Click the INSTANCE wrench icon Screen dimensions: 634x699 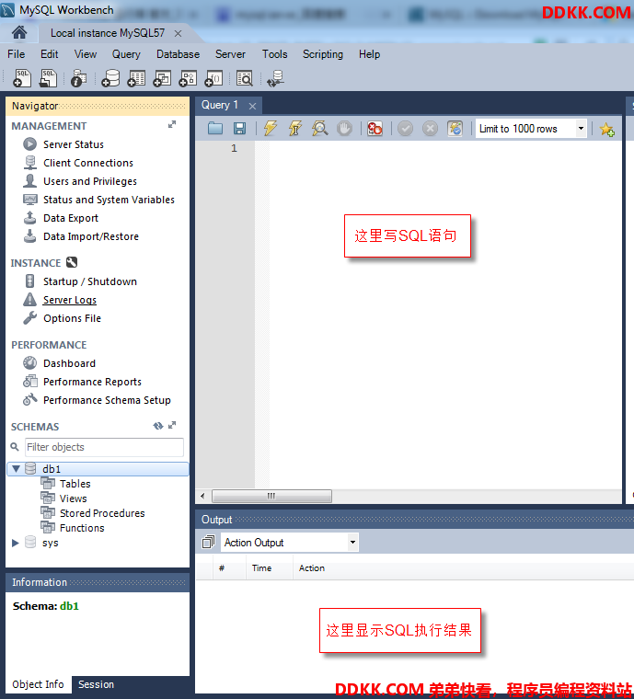click(72, 262)
